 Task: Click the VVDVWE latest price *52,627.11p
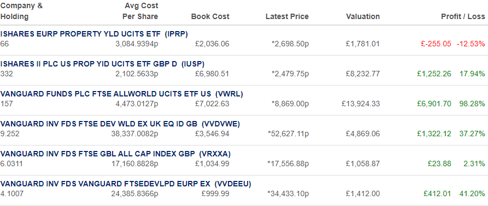288,134
